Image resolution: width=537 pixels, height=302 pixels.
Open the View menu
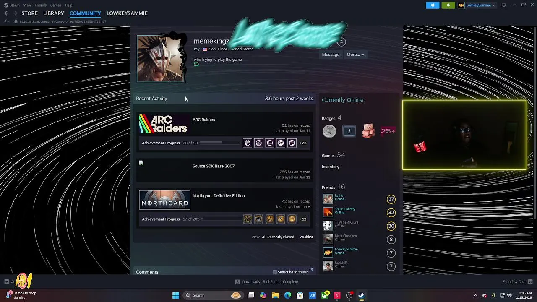click(x=27, y=5)
